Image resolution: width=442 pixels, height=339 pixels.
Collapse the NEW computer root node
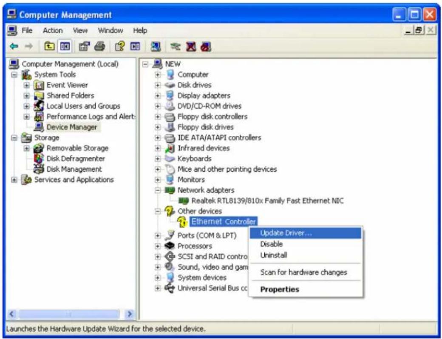(x=145, y=64)
